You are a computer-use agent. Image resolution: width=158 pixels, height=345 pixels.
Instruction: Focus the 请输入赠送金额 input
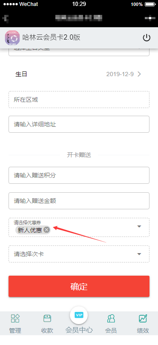click(x=79, y=201)
